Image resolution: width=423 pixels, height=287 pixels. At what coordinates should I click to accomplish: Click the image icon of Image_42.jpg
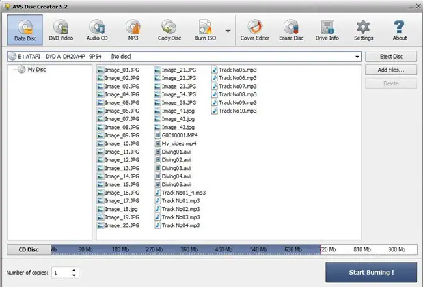tap(157, 119)
